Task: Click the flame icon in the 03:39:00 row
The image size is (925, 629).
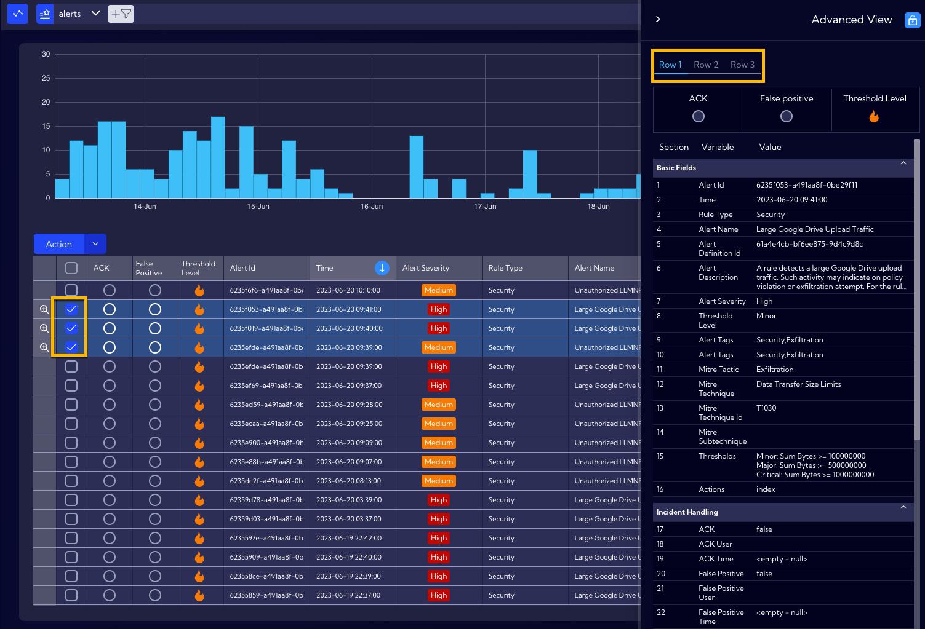Action: [199, 500]
